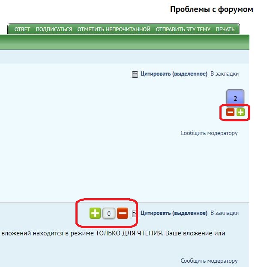Click the bottom Сообщить модератору link
This screenshot has height=267, width=270.
click(x=209, y=261)
